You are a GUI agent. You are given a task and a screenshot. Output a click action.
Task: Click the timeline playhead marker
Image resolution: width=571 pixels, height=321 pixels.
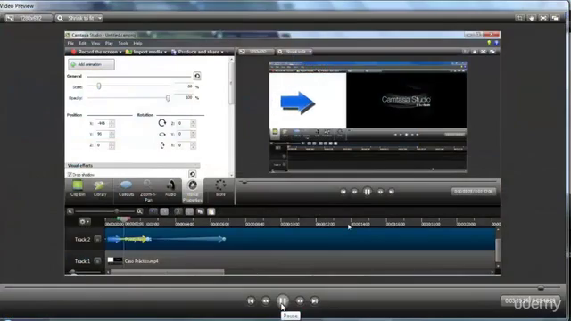tap(123, 218)
